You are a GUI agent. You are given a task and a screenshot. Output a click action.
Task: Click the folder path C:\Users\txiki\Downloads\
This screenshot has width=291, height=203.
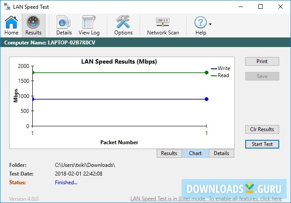coord(85,165)
